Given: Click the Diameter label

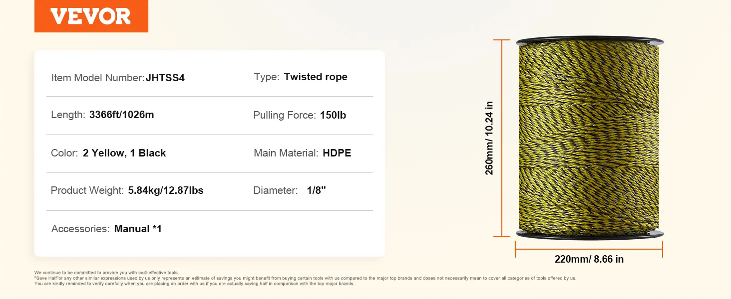Looking at the screenshot, I should click(x=276, y=190).
